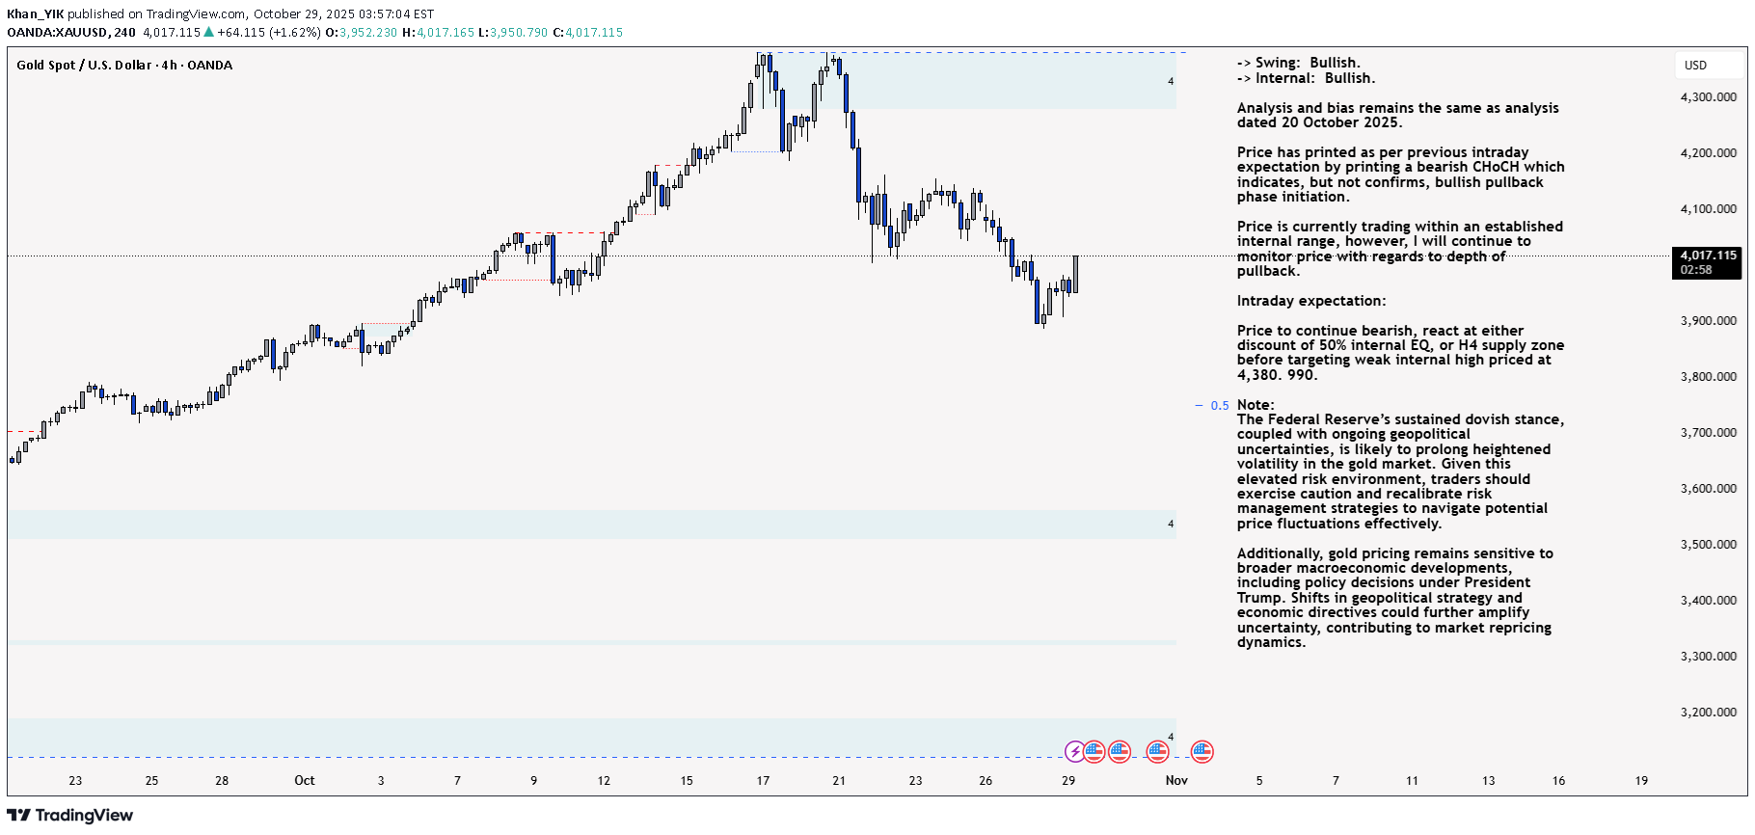Open the rightmost US flag economic event
The width and height of the screenshot is (1755, 835).
pos(1201,752)
